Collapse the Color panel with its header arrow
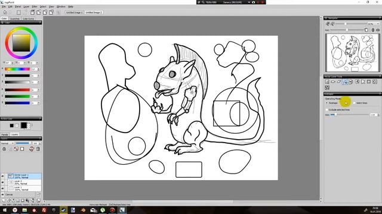The width and height of the screenshot is (382, 214). click(x=40, y=23)
